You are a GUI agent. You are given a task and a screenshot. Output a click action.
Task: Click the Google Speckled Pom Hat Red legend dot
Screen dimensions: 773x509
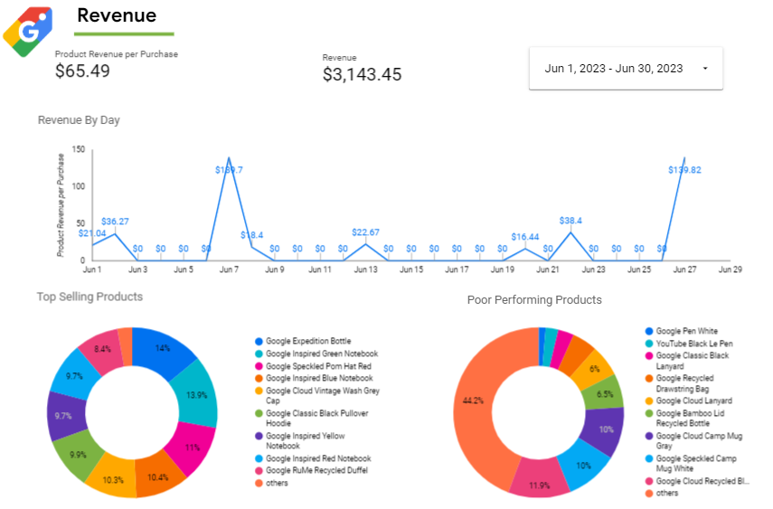tap(259, 366)
